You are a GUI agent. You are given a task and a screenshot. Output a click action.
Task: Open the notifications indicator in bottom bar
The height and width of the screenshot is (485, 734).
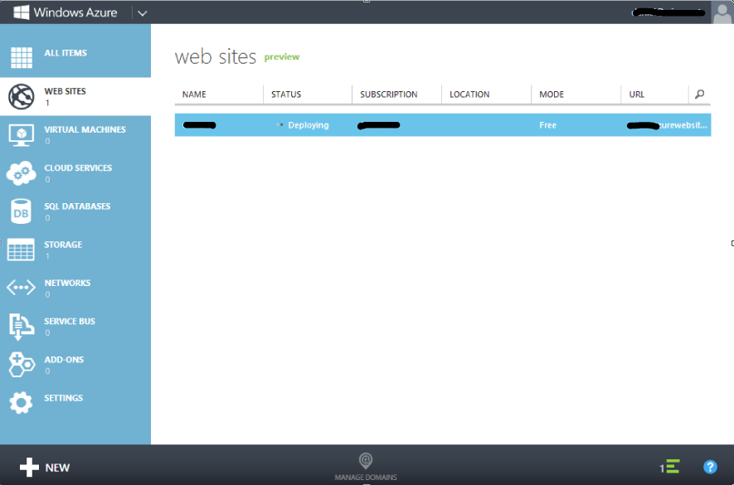coord(670,467)
